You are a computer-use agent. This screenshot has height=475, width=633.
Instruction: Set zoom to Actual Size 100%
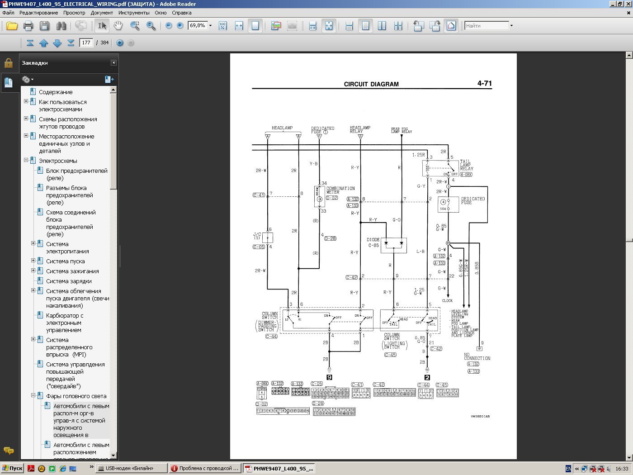point(222,26)
